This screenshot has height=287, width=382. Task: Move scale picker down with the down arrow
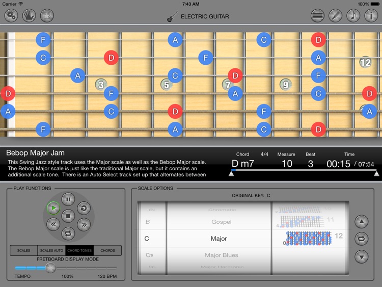tap(362, 256)
